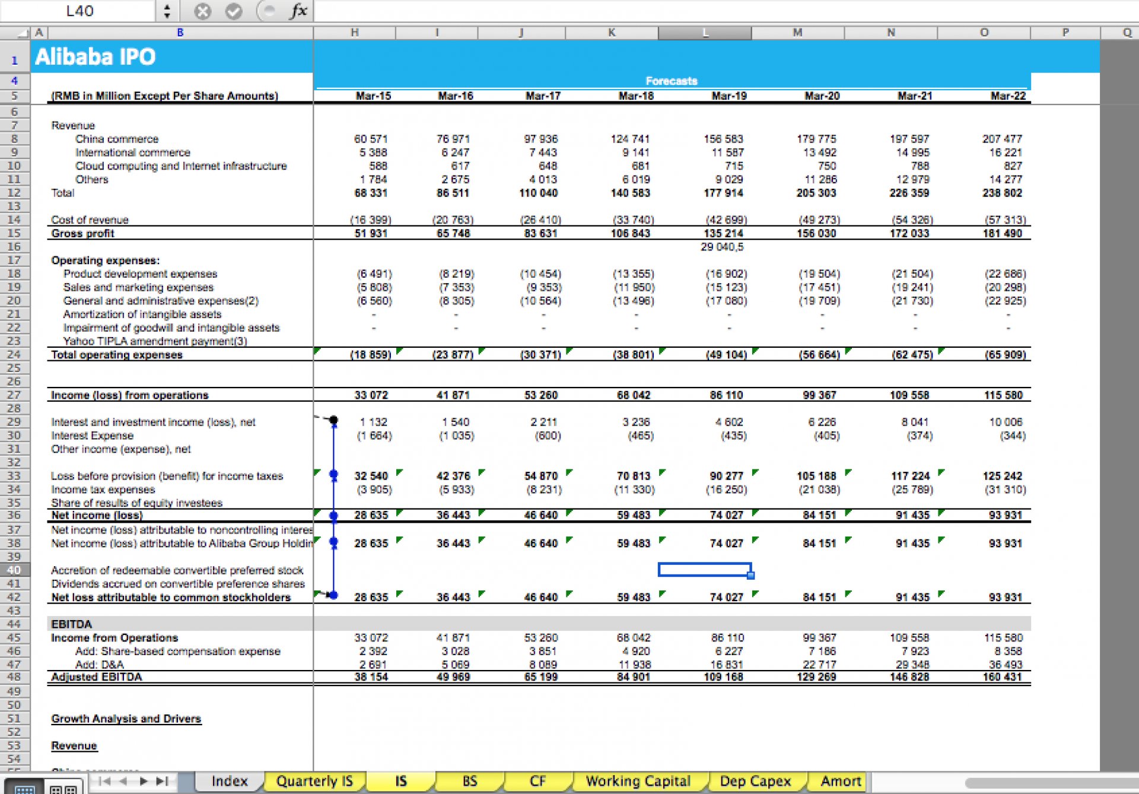Click the Mar-22 column heading cell

[x=1008, y=96]
